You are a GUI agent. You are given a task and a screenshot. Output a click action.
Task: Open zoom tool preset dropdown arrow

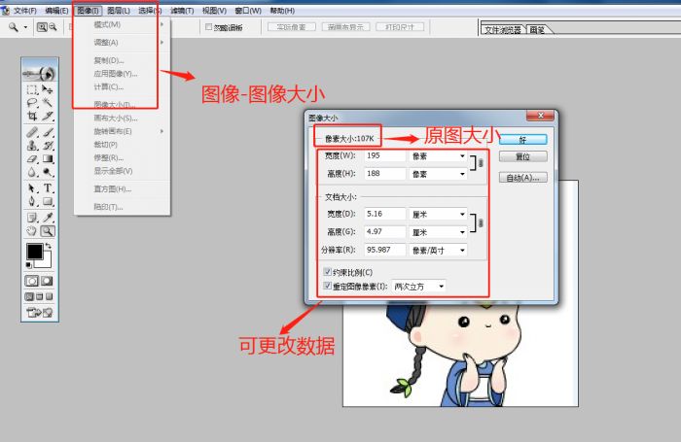pyautogui.click(x=25, y=27)
